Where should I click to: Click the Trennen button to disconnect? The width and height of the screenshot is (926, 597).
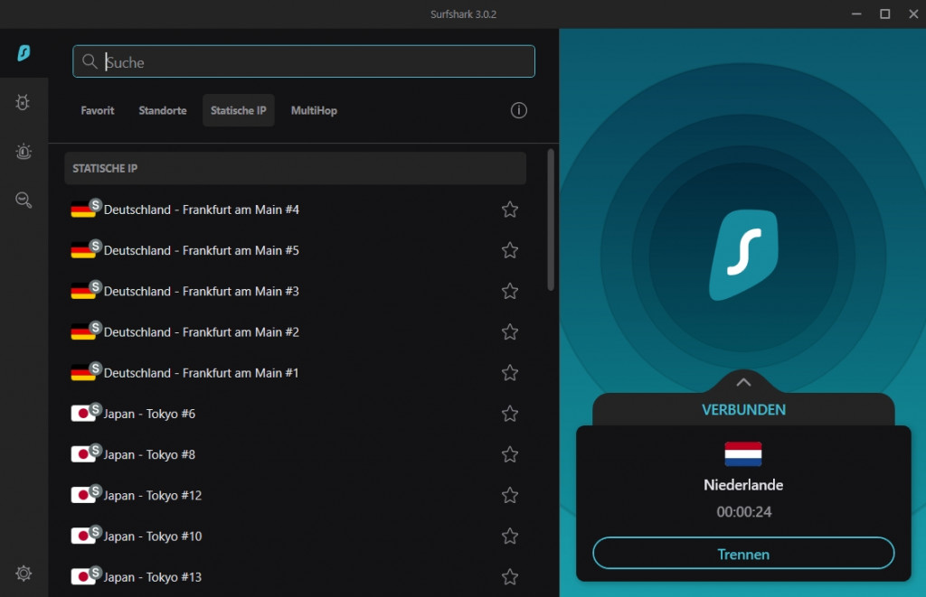point(742,554)
